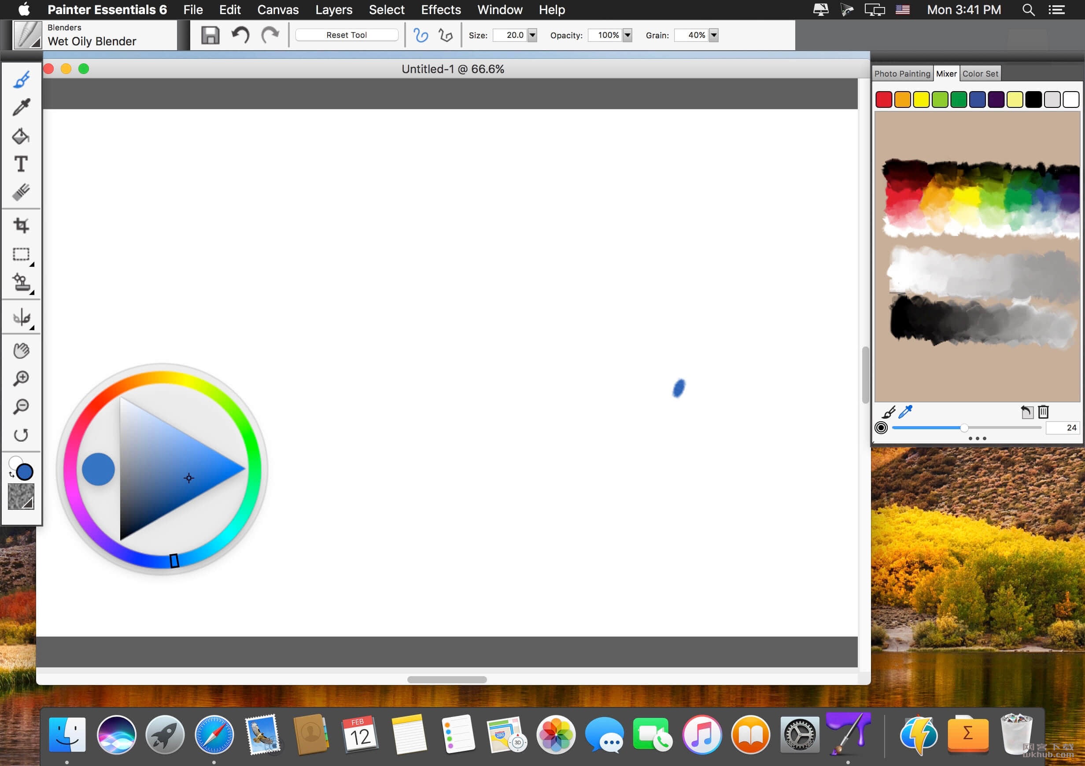This screenshot has height=766, width=1085.
Task: Click the Size value field
Action: click(x=509, y=35)
